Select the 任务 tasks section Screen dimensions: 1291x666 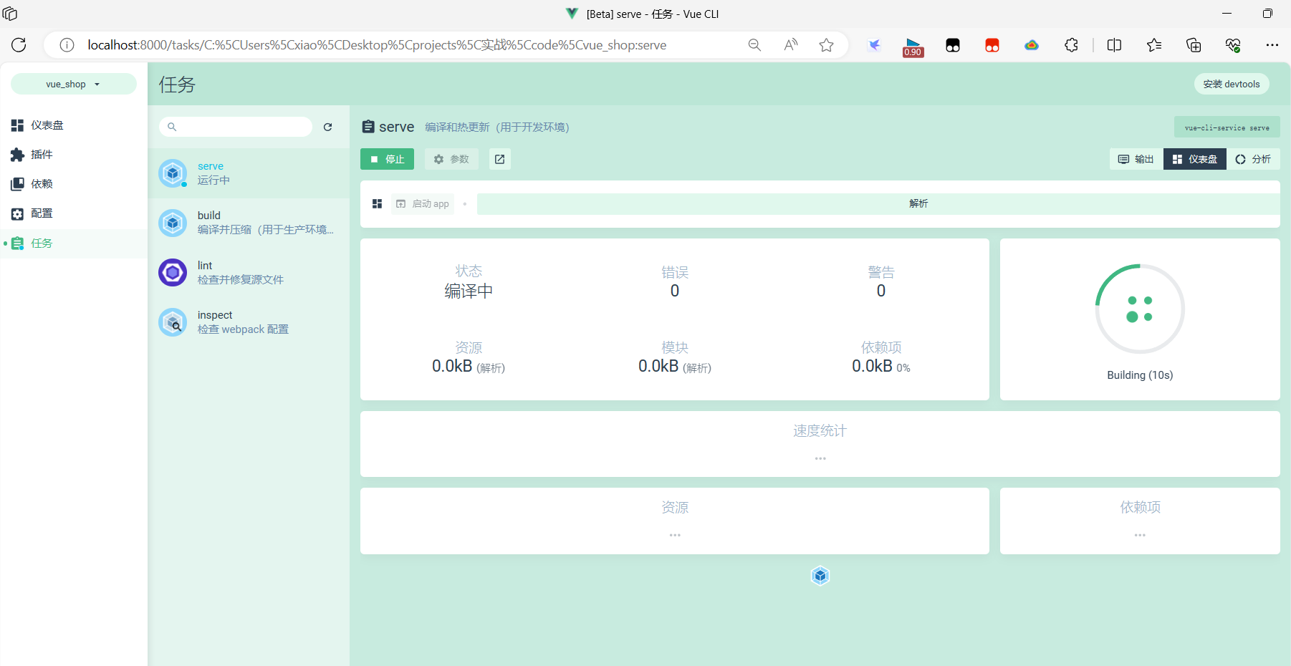pyautogui.click(x=73, y=243)
